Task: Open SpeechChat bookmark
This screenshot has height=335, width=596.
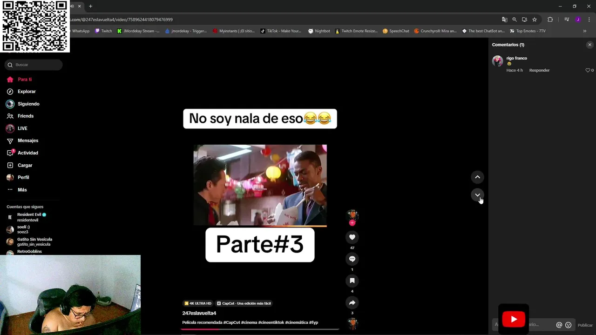Action: pyautogui.click(x=396, y=31)
